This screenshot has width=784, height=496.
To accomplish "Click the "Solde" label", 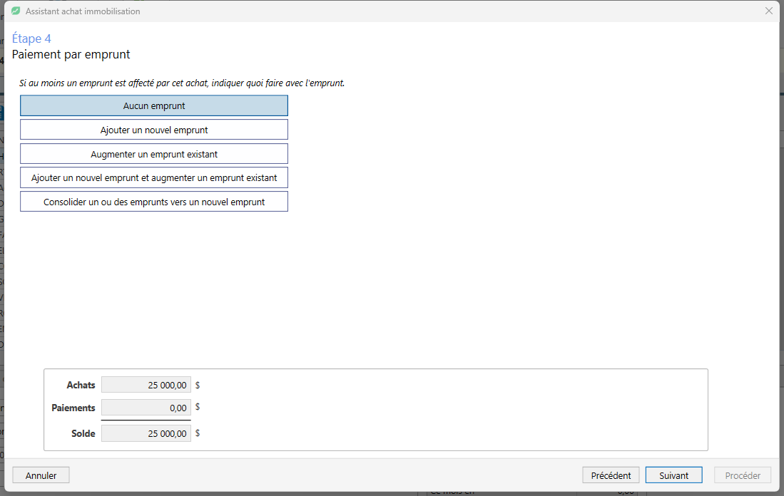I will pos(83,433).
